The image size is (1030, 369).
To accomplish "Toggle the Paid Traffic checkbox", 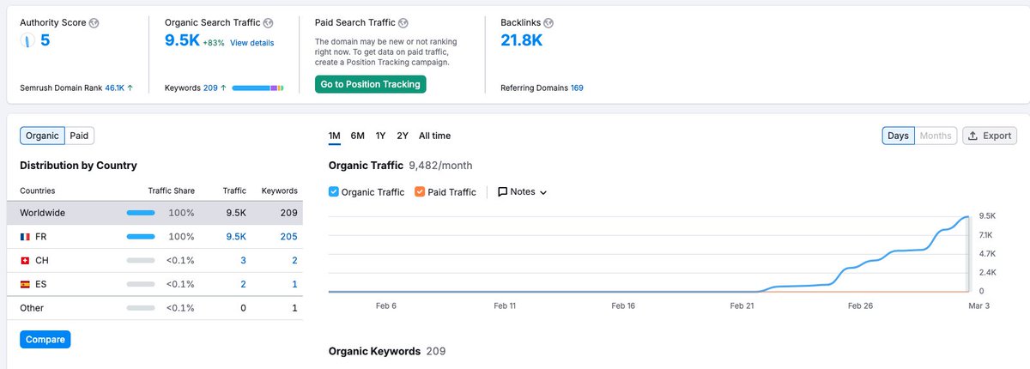I will point(420,192).
